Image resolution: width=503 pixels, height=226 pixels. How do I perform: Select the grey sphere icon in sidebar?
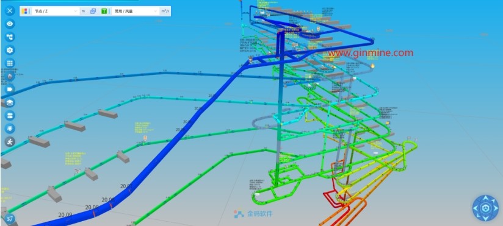[10, 76]
